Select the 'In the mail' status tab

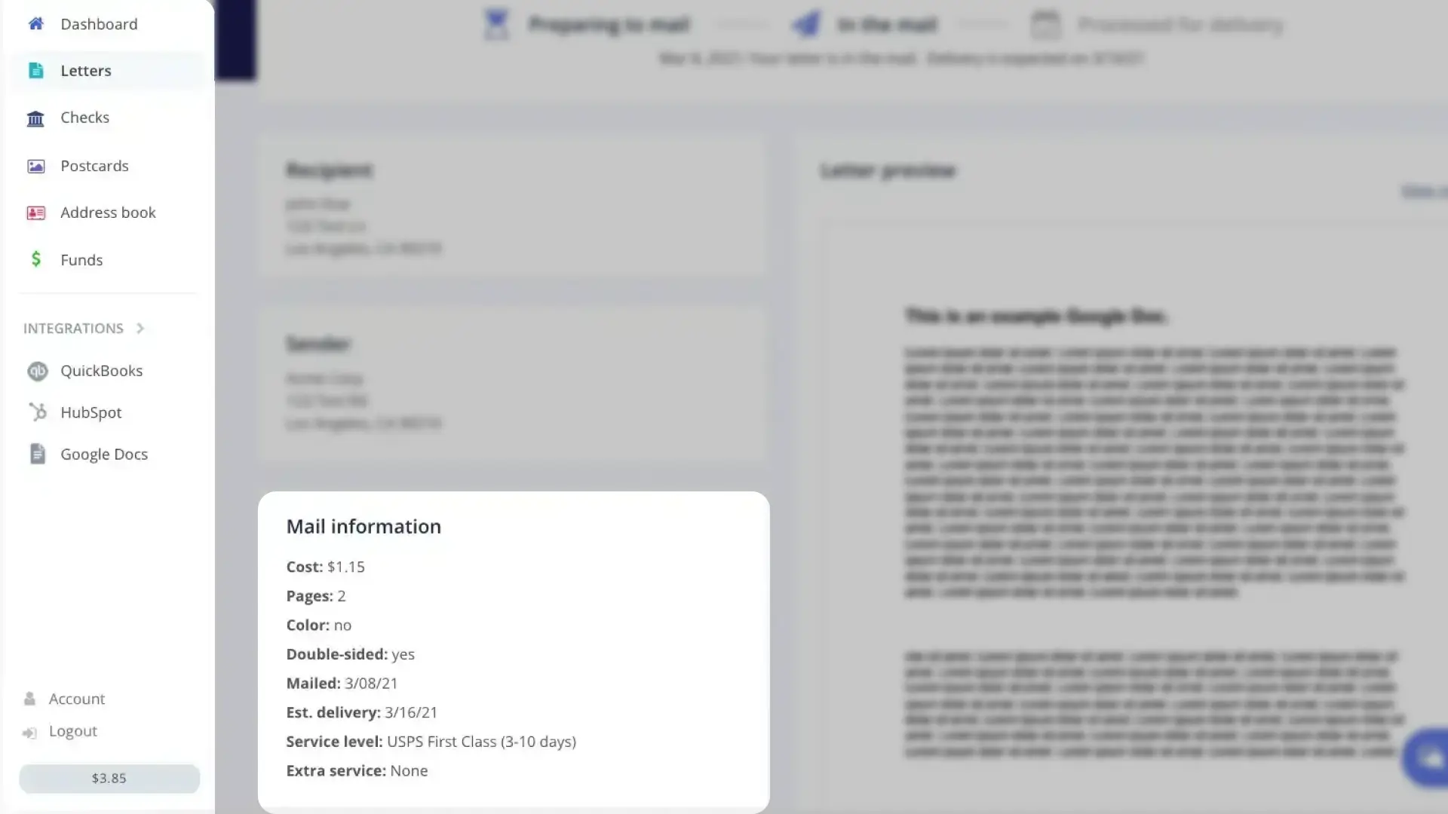pos(865,23)
